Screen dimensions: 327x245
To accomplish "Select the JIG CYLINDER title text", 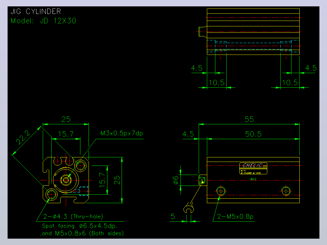I will click(x=36, y=11).
